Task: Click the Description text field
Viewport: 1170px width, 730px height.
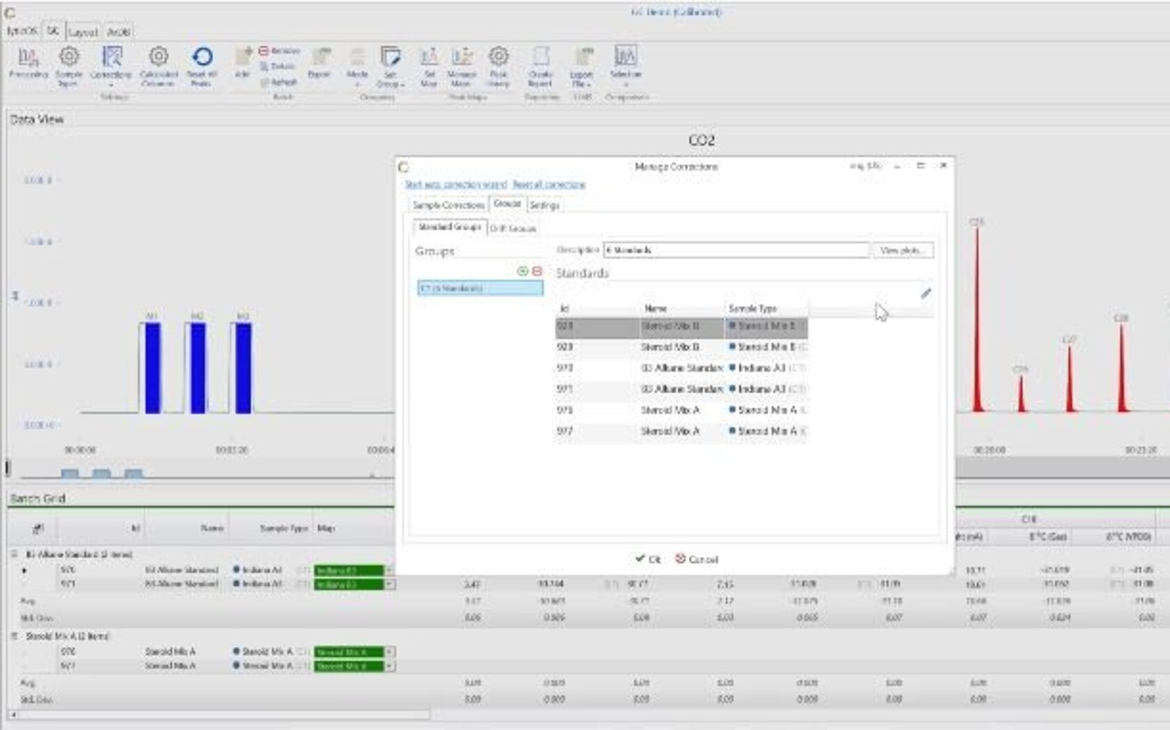Action: (x=736, y=250)
